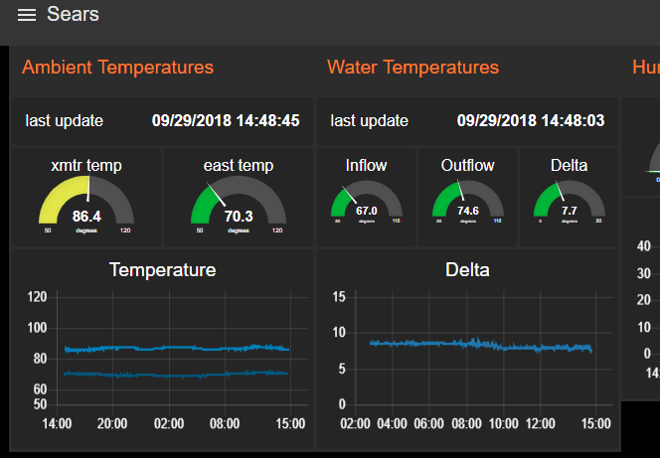660x458 pixels.
Task: Click the ambient last update timestamp 14:48:45
Action: pos(225,121)
